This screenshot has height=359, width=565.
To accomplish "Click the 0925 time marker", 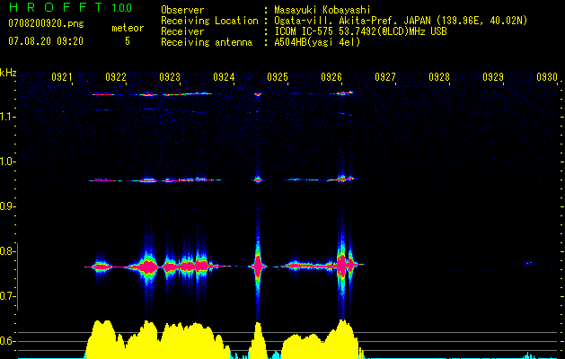I will pos(278,77).
